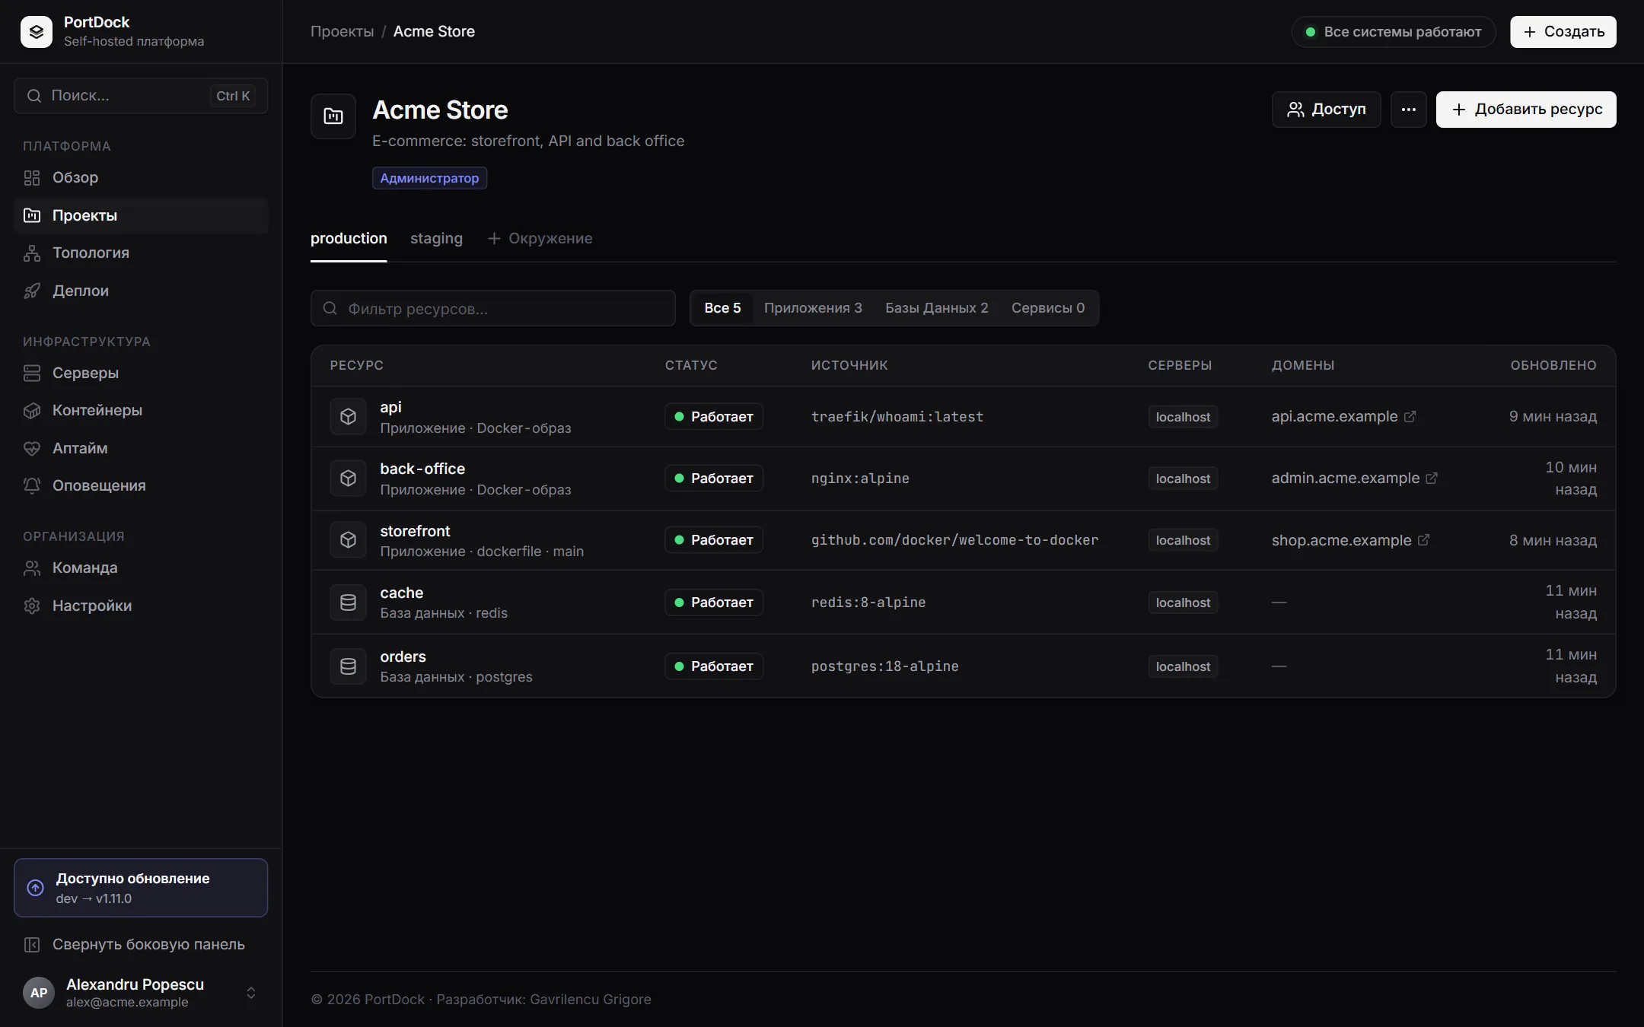This screenshot has height=1027, width=1644.
Task: Focus the Фильтр ресурсов input field
Action: (x=492, y=308)
